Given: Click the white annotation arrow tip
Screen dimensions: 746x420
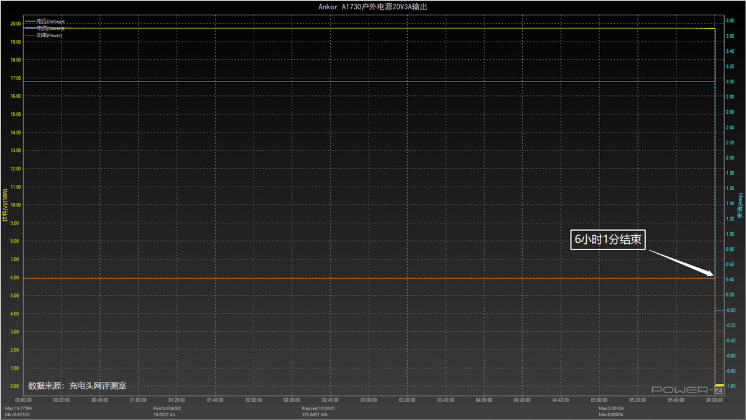Looking at the screenshot, I should (713, 274).
